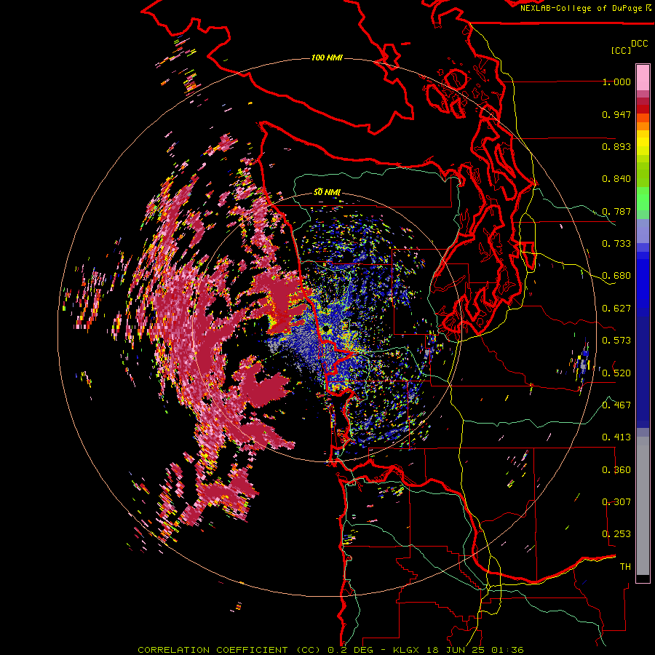Click the 100 NMI range ring label
This screenshot has height=655, width=655.
(x=327, y=57)
